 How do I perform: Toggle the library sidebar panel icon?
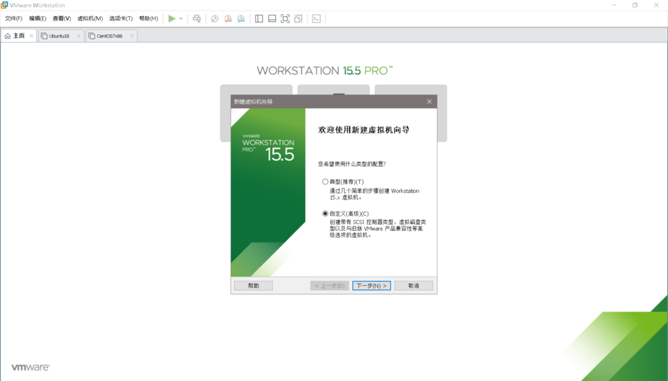click(x=259, y=18)
